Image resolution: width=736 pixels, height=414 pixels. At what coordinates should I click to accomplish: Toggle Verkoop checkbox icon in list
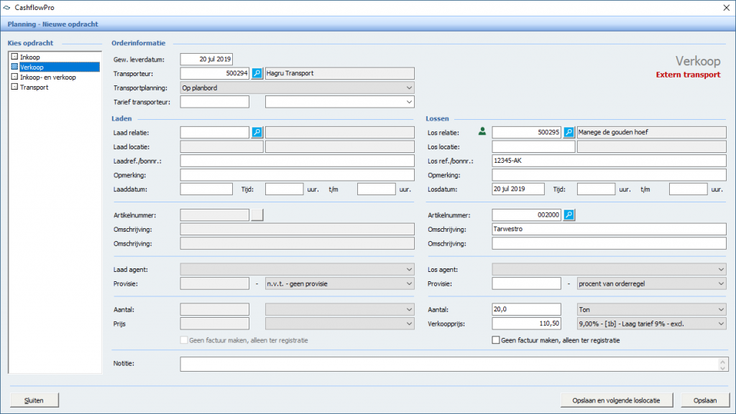(14, 67)
